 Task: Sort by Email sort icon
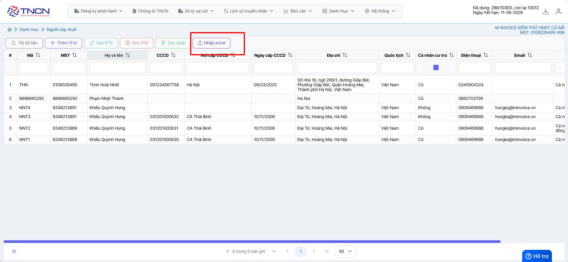coord(530,55)
